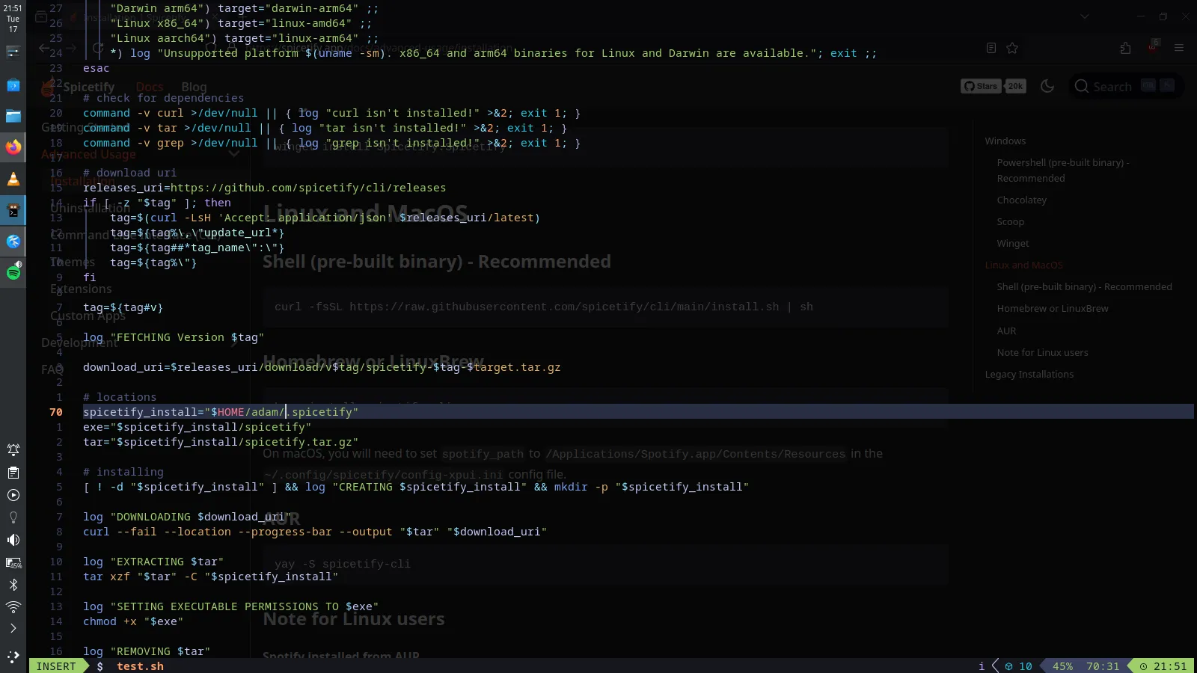Open the Wi-Fi network tray icon
This screenshot has height=673, width=1197.
pos(13,606)
